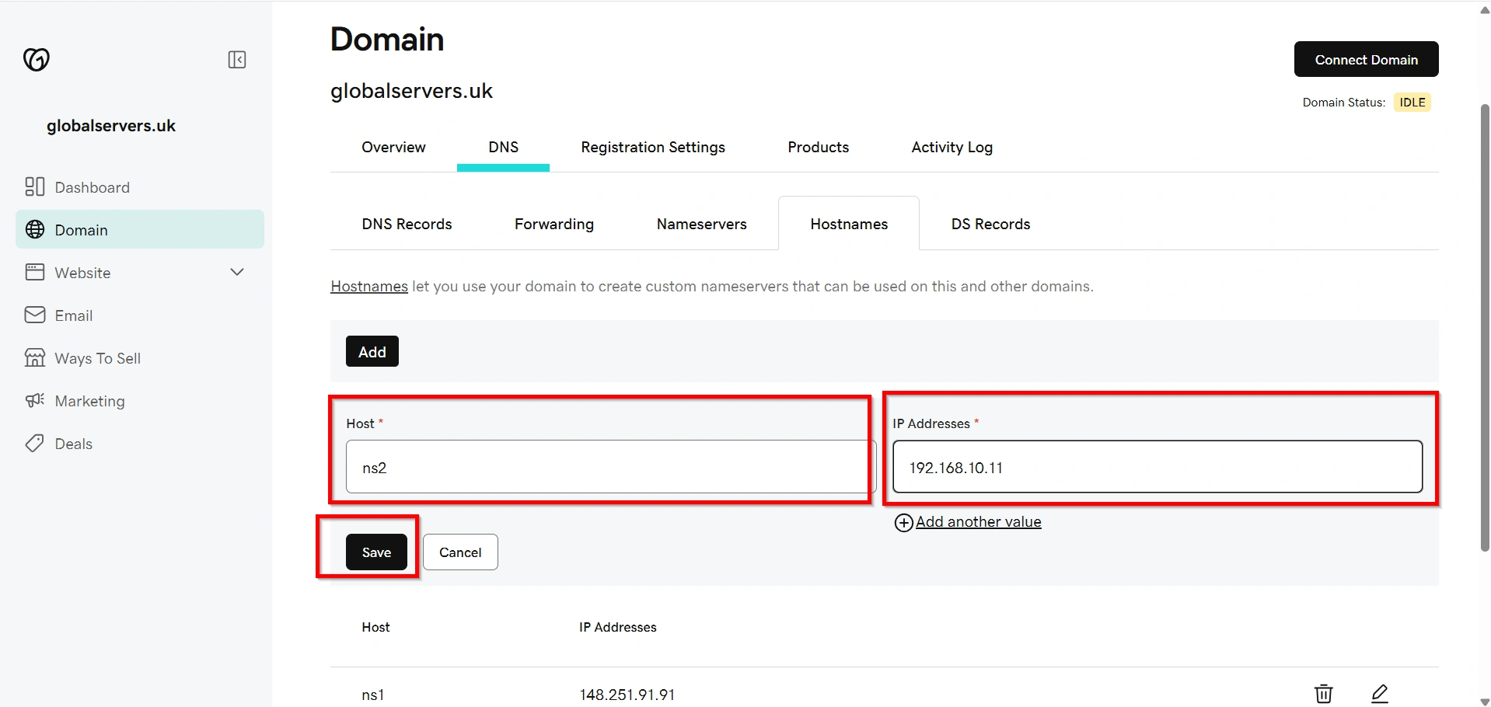This screenshot has height=707, width=1491.
Task: Select the Hostnames sub-tab
Action: tap(849, 224)
